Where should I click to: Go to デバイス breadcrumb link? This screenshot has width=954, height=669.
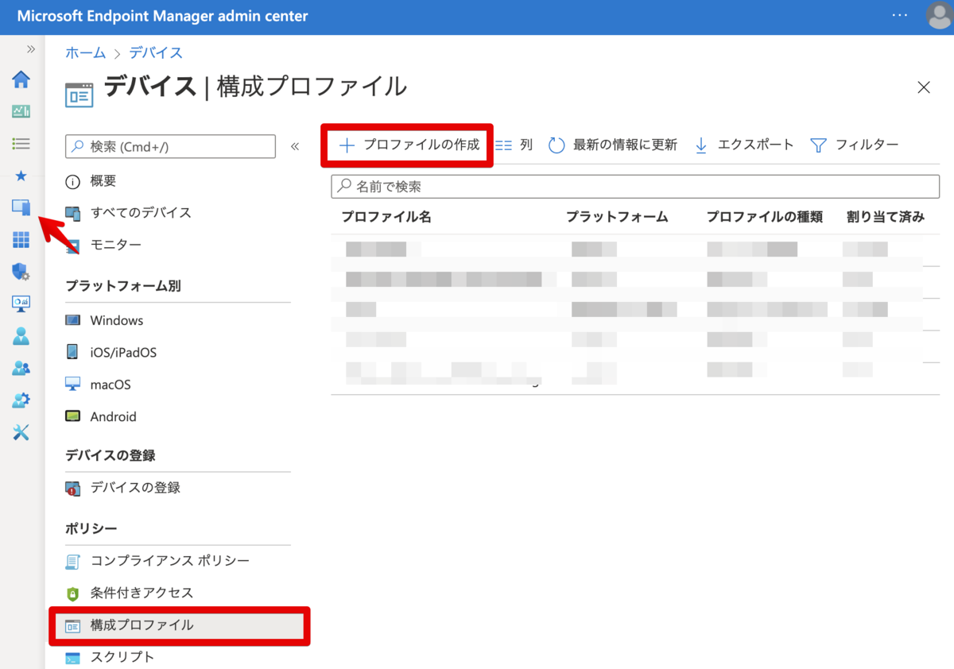156,53
